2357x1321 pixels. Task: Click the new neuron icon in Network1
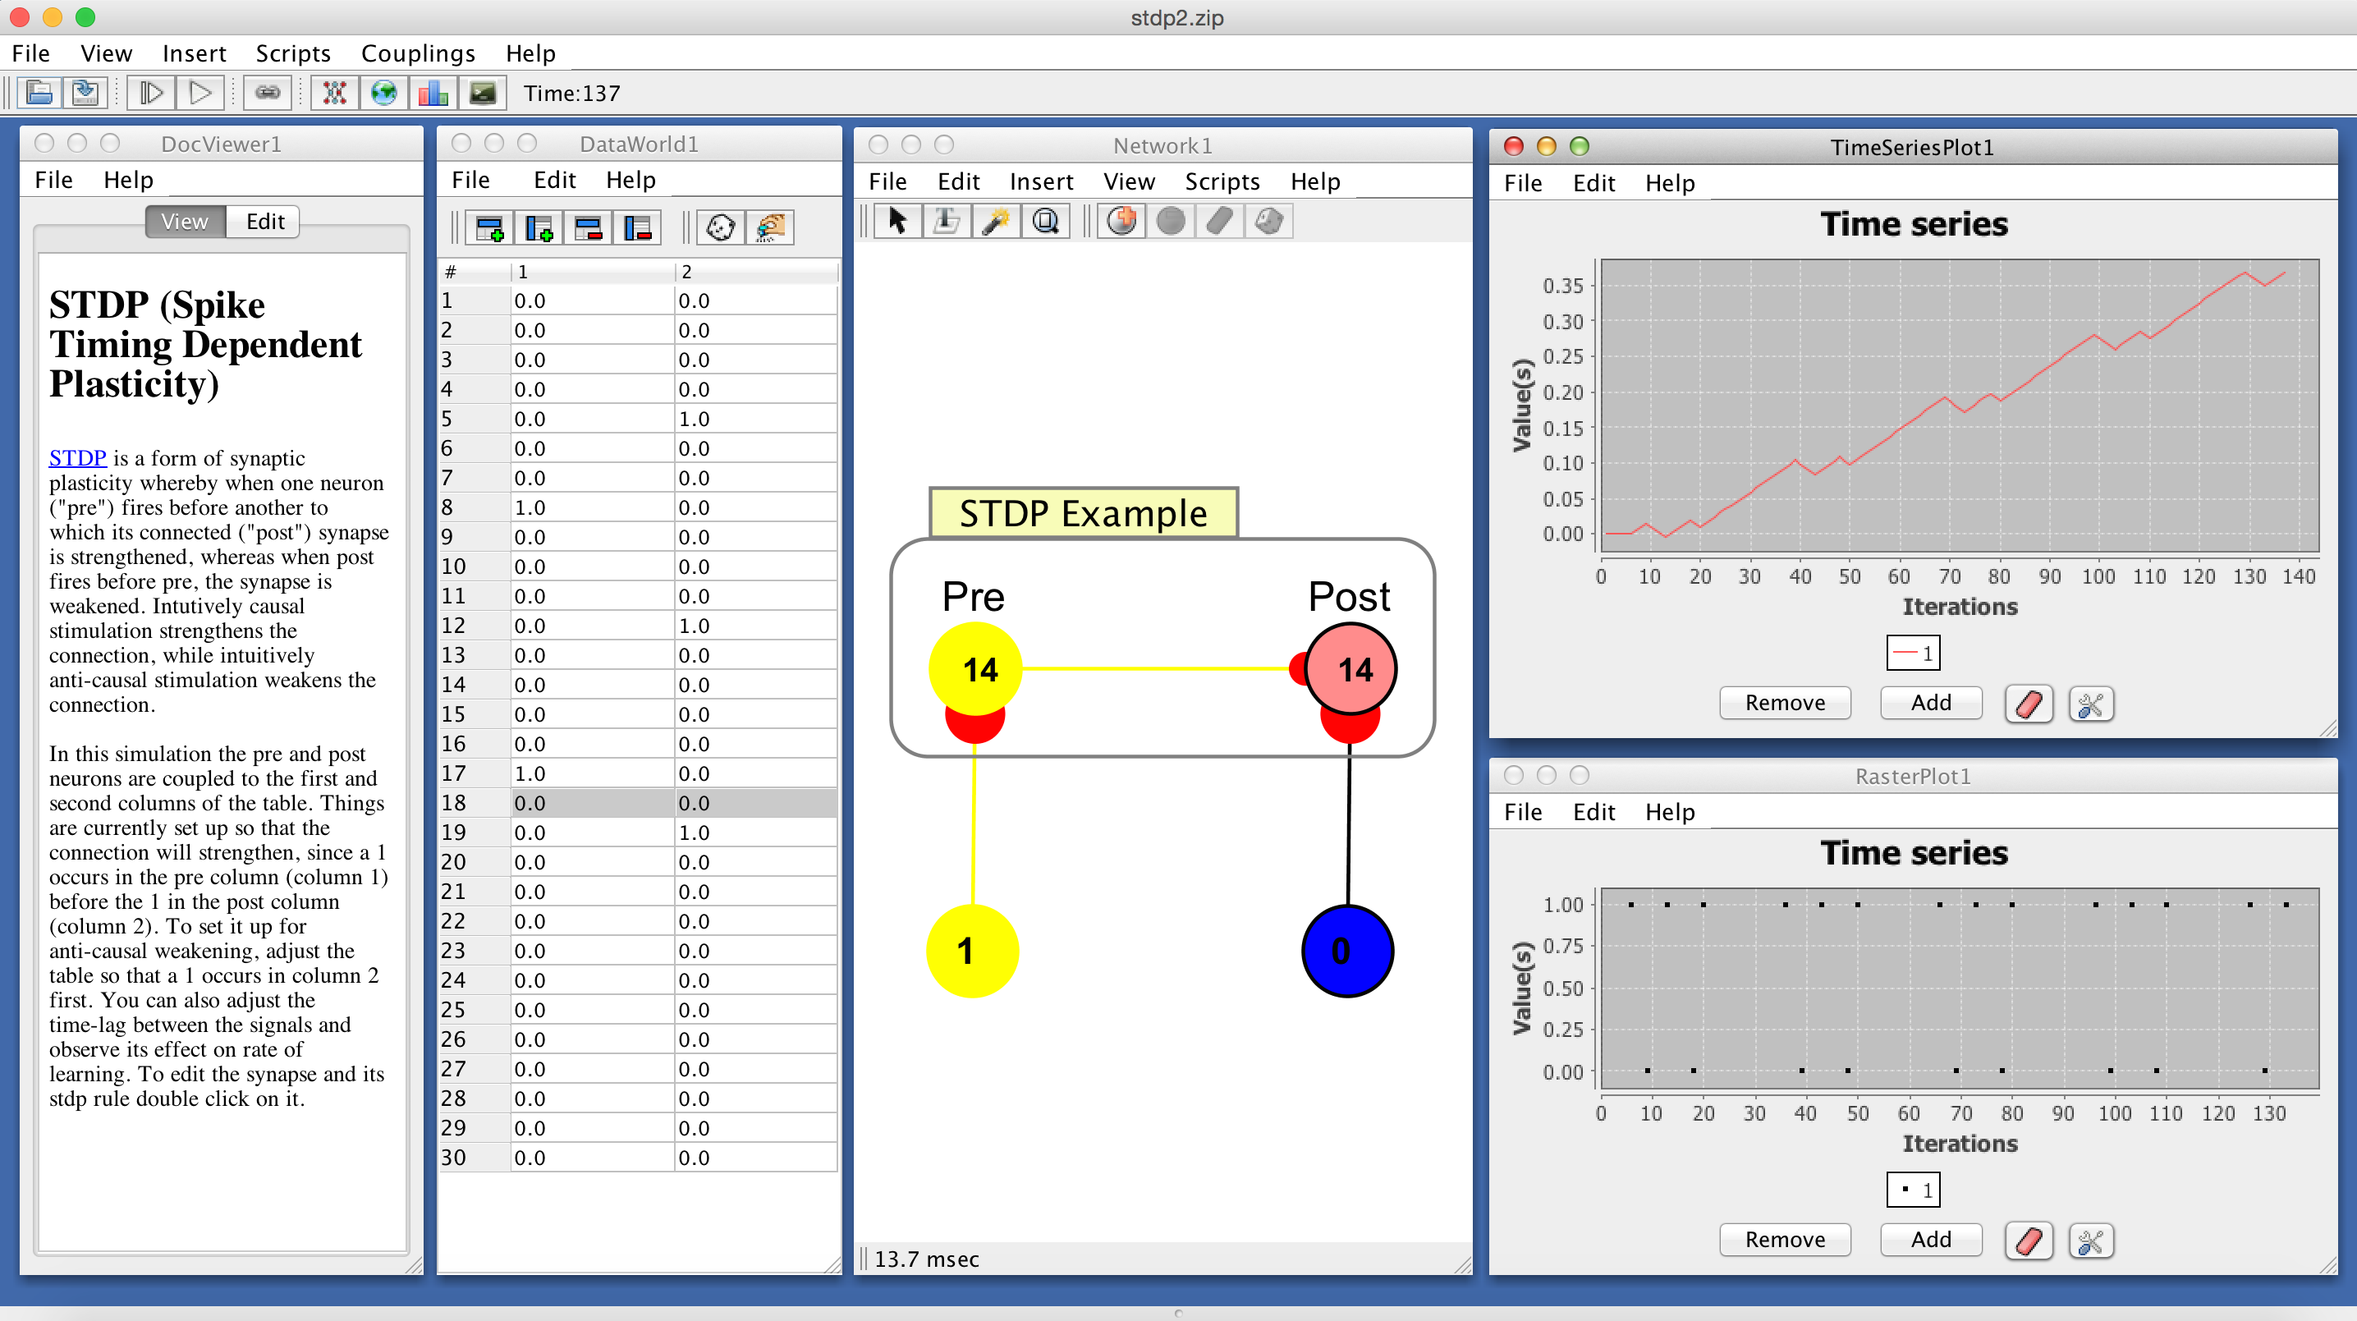1121,222
